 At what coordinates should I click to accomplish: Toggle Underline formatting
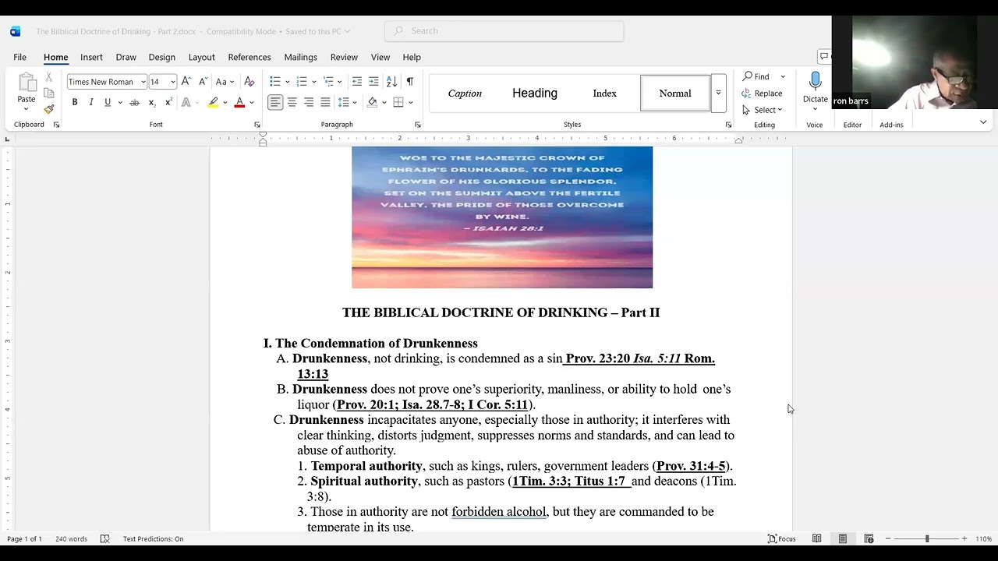(108, 103)
